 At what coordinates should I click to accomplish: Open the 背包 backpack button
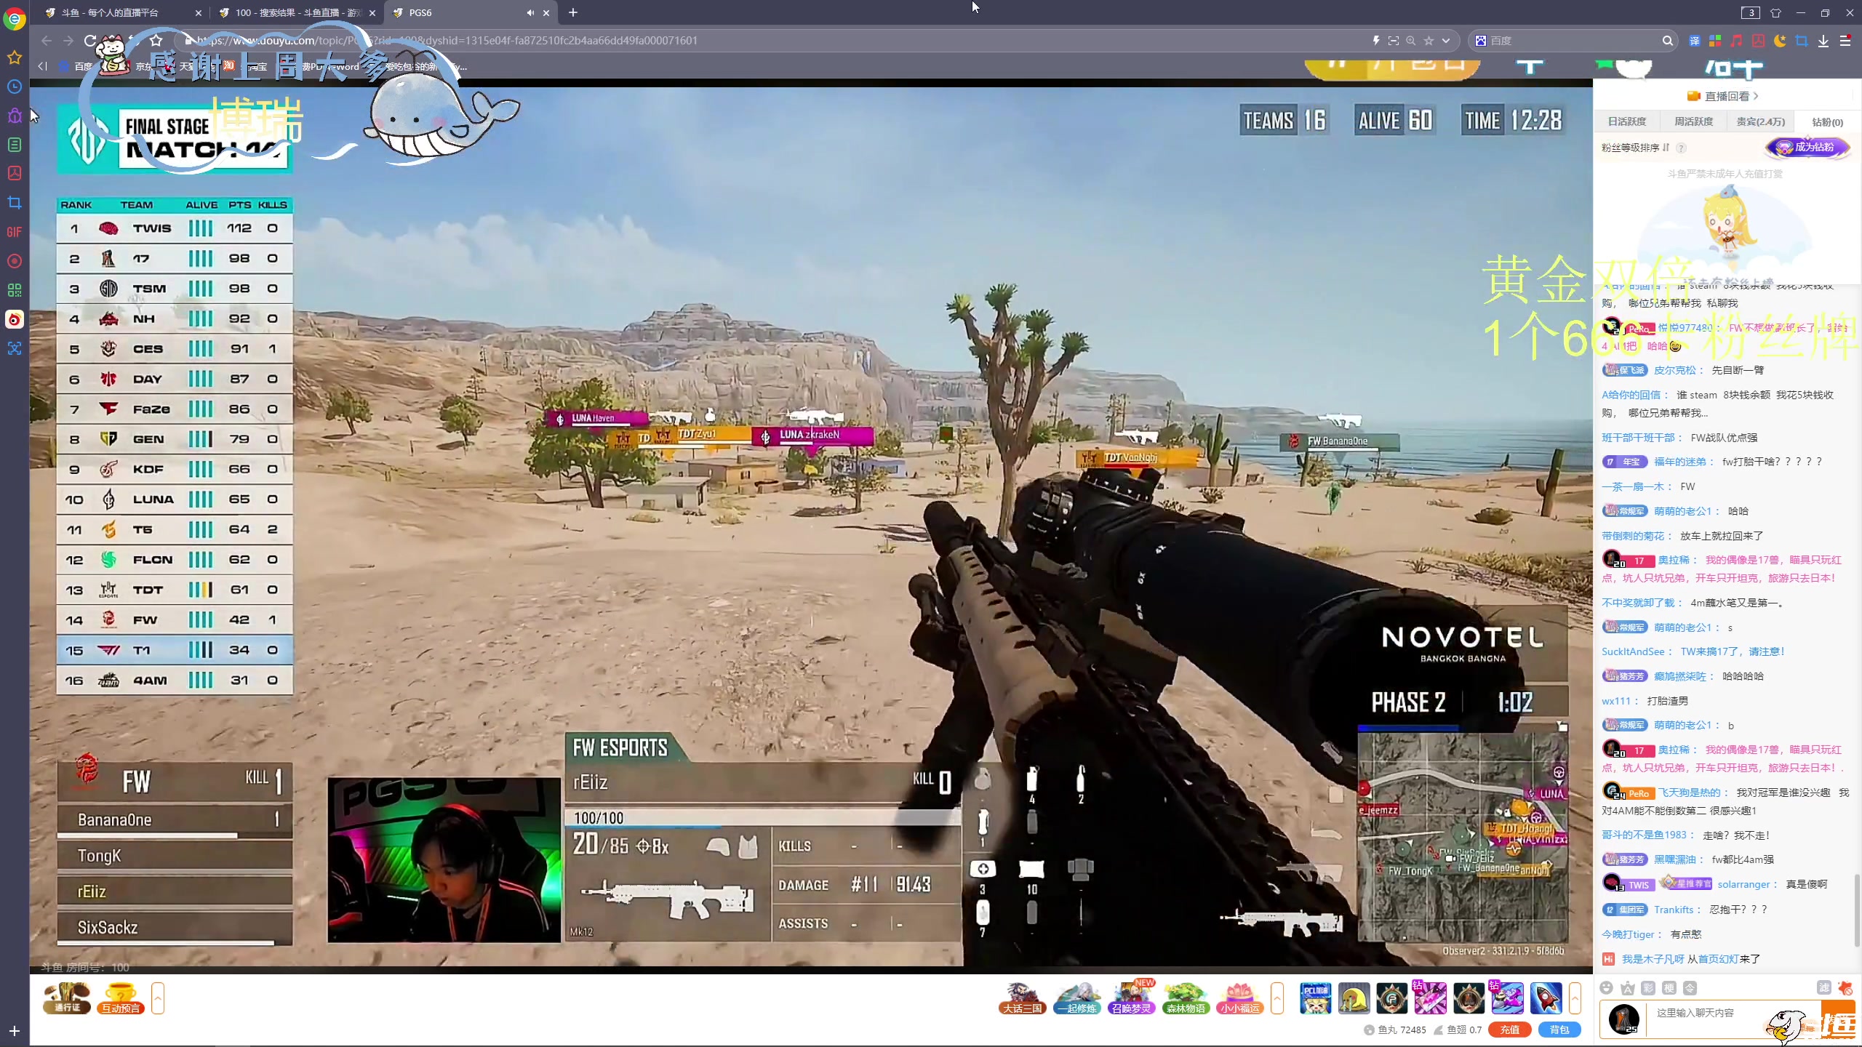(x=1559, y=1030)
